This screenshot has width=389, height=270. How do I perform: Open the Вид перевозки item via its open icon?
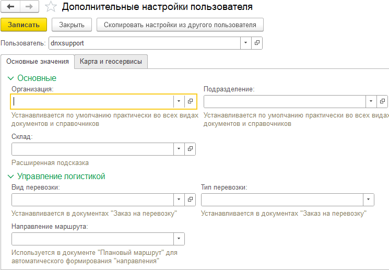point(190,199)
